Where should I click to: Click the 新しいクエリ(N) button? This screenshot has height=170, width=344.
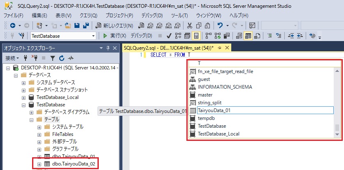(x=115, y=25)
